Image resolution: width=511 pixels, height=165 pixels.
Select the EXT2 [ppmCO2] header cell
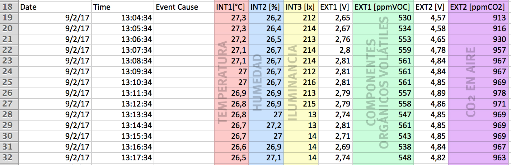479,7
